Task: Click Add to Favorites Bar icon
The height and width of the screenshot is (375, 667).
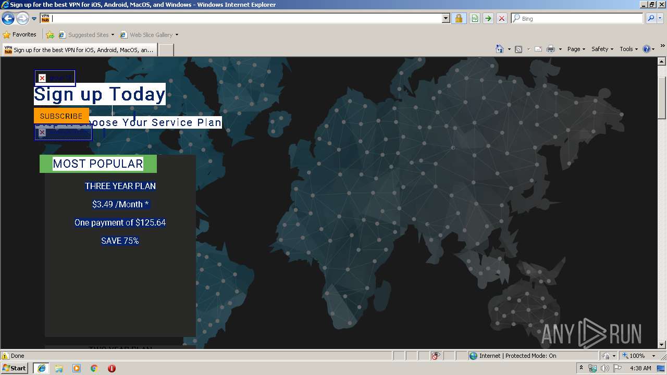Action: tap(50, 35)
